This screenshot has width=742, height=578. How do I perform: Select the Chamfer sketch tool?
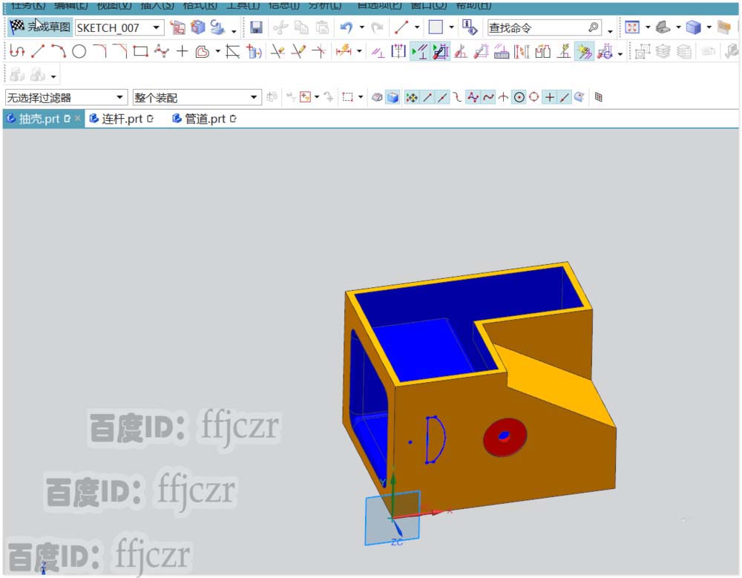(119, 50)
